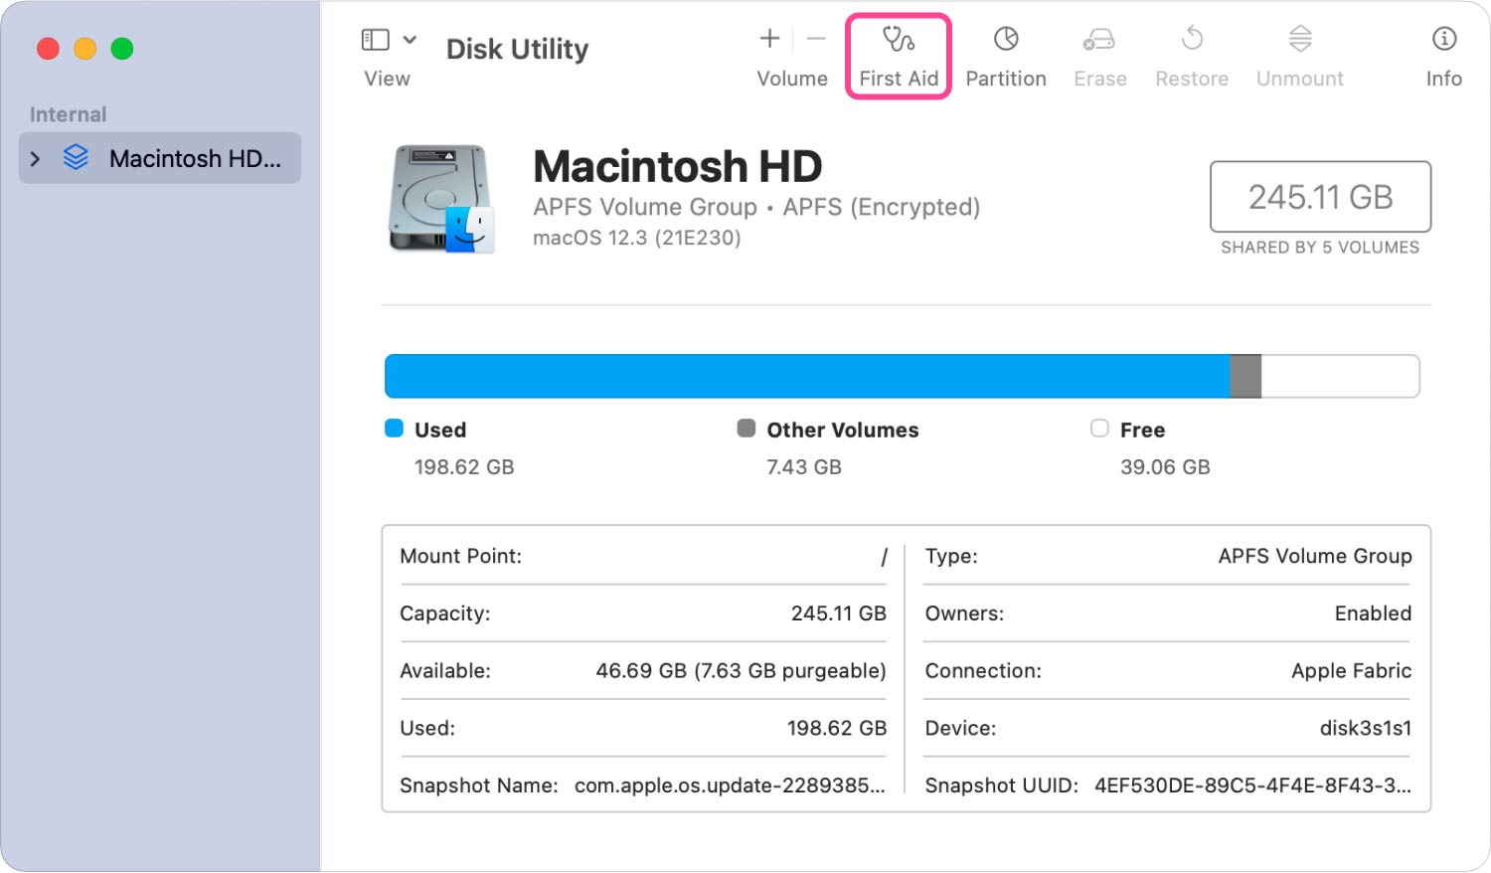This screenshot has height=873, width=1491.
Task: Click the Device value disk3s1s1
Action: [x=1366, y=729]
